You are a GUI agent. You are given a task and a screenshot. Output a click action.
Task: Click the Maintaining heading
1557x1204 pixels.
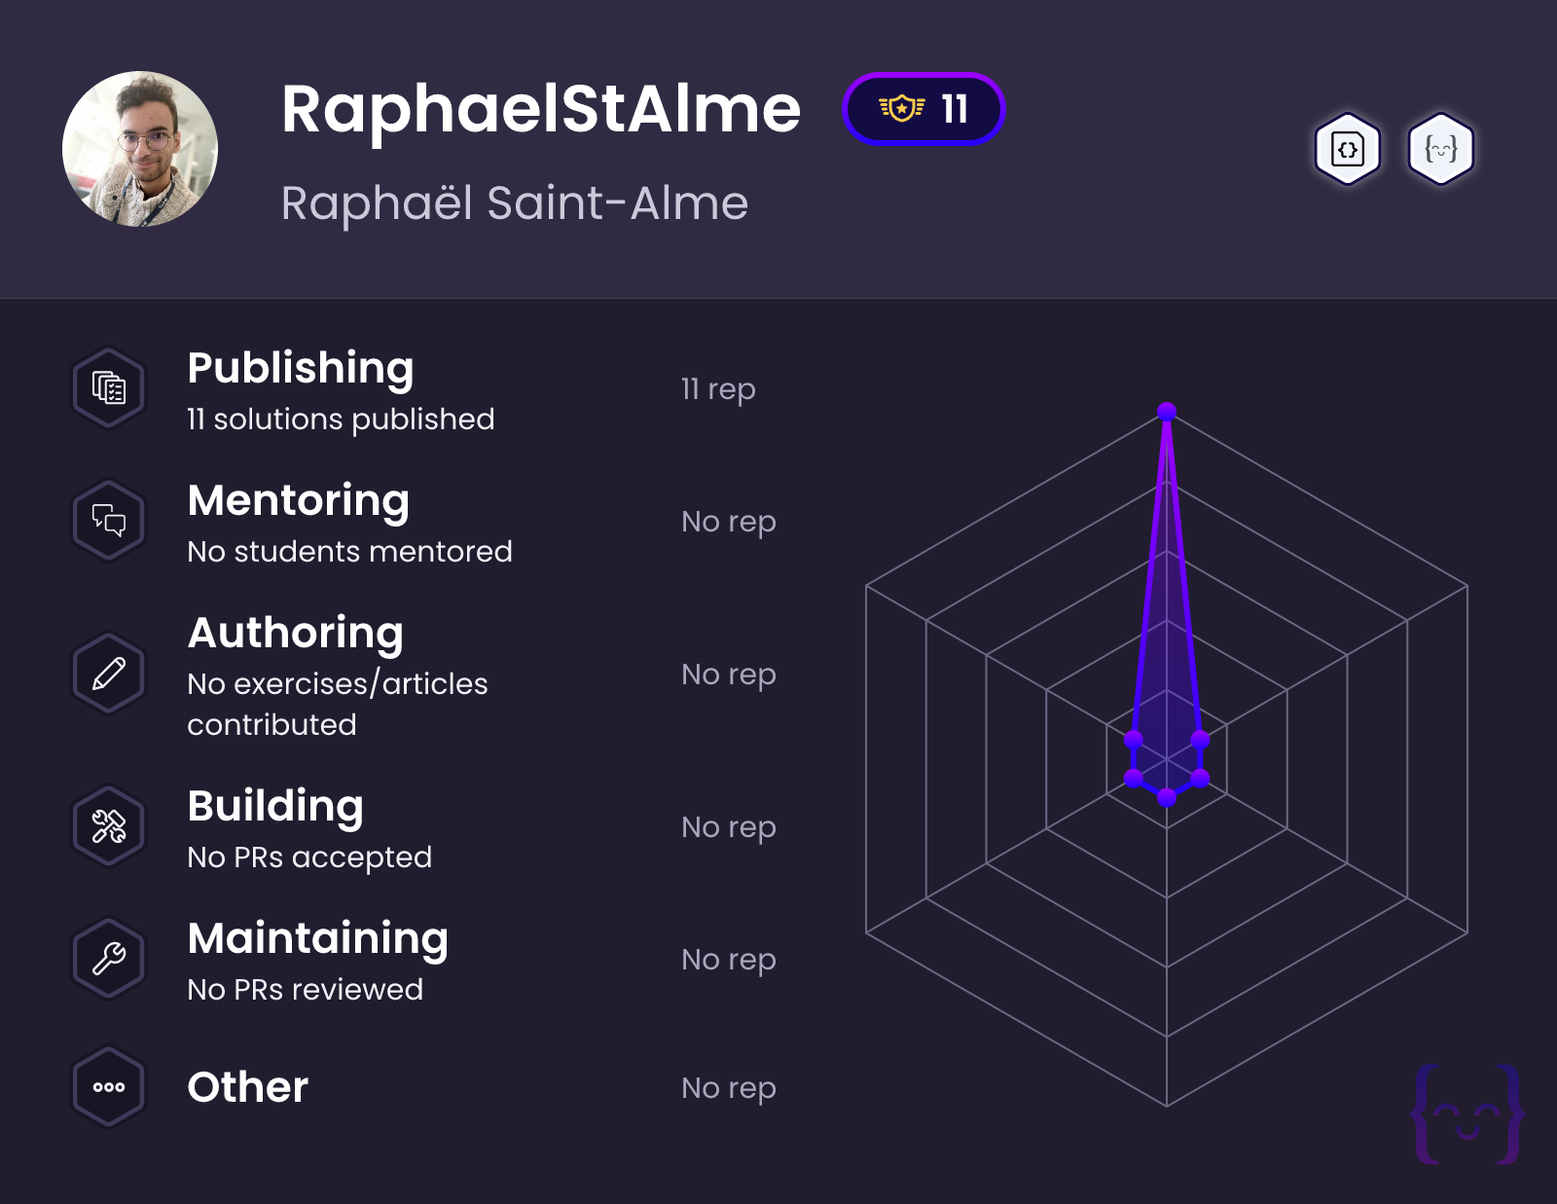coord(318,938)
